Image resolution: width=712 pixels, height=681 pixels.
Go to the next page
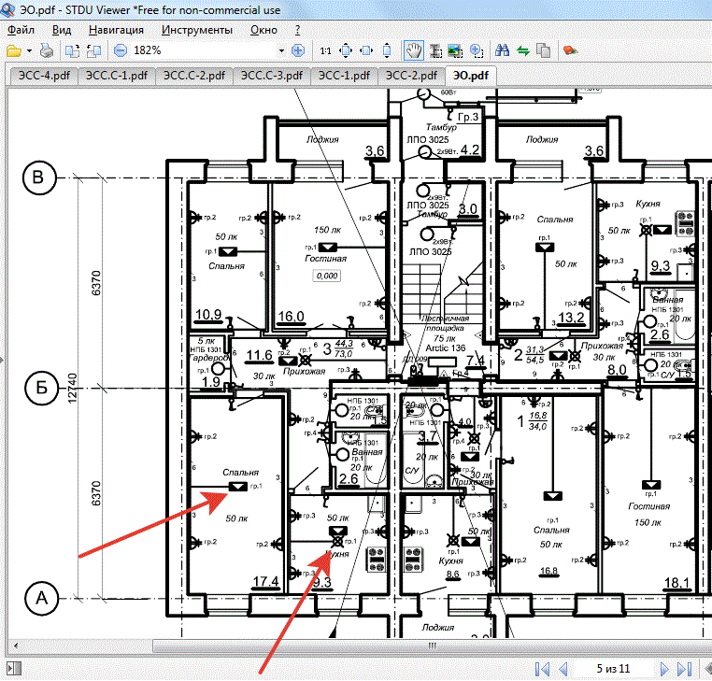[664, 669]
